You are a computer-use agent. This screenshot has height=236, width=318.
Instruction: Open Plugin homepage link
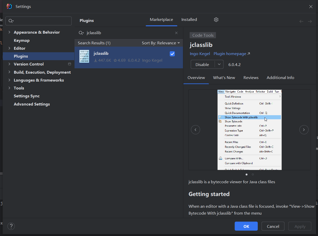tap(232, 54)
